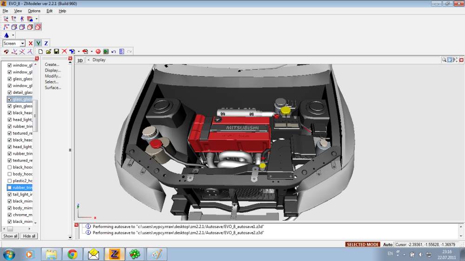The image size is (465, 261).
Task: Open Google Chrome from the taskbar
Action: coord(72,254)
